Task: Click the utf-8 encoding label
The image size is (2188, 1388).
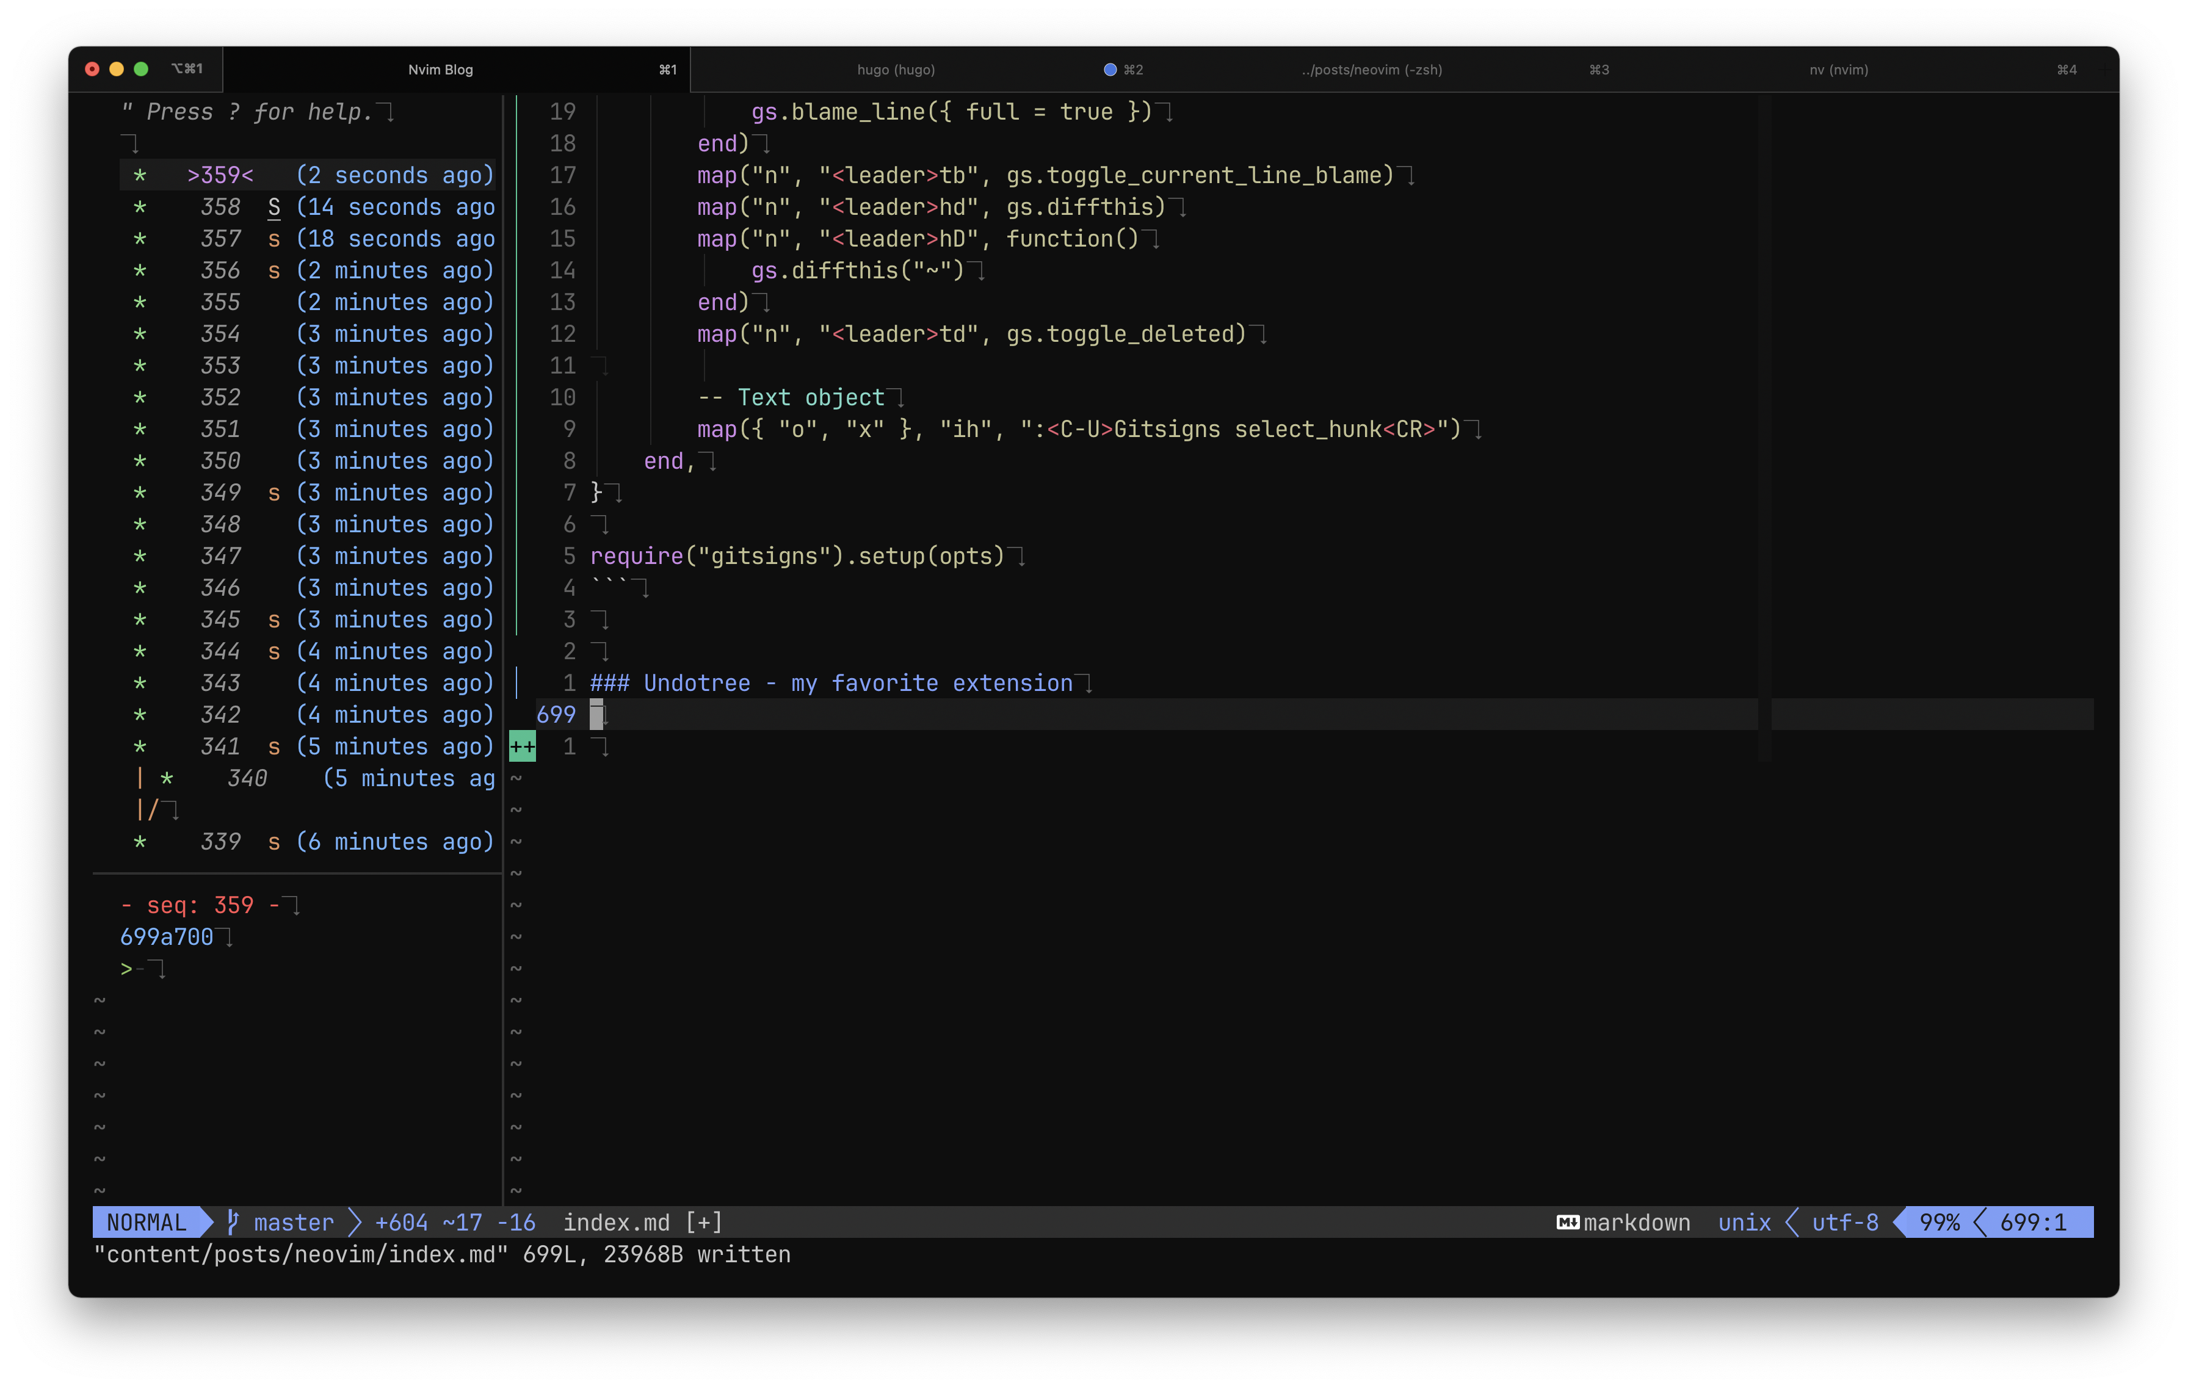Action: [1844, 1222]
